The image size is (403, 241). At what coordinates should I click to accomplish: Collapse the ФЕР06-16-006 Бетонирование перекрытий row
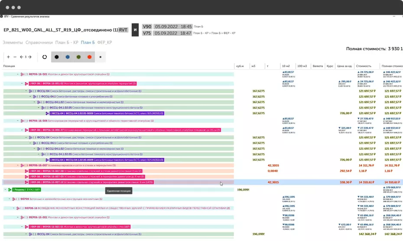(x=17, y=121)
